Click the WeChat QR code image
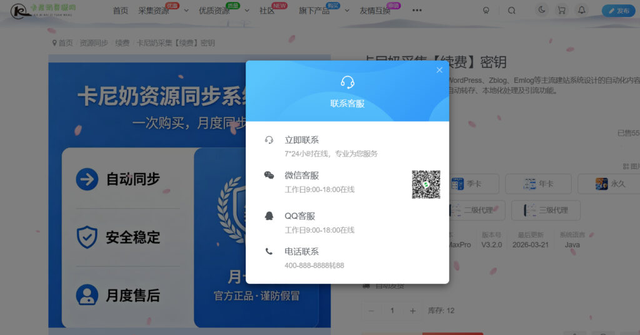Viewport: 640px width, 335px height. click(426, 184)
